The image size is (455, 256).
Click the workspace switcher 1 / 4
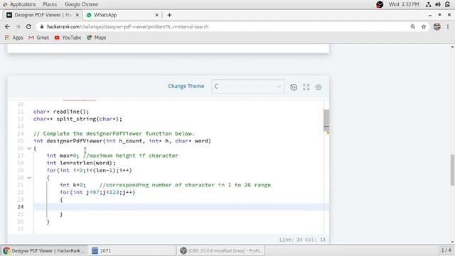click(446, 250)
